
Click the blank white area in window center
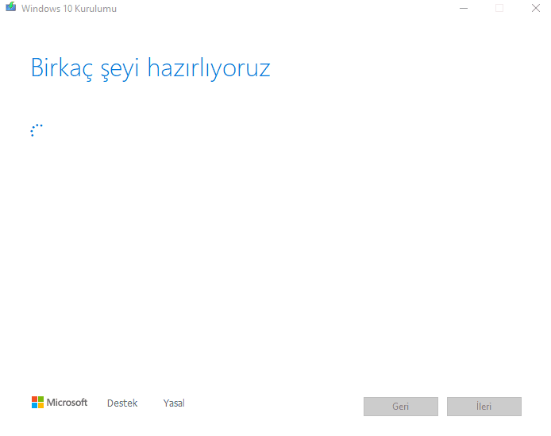pyautogui.click(x=275, y=238)
